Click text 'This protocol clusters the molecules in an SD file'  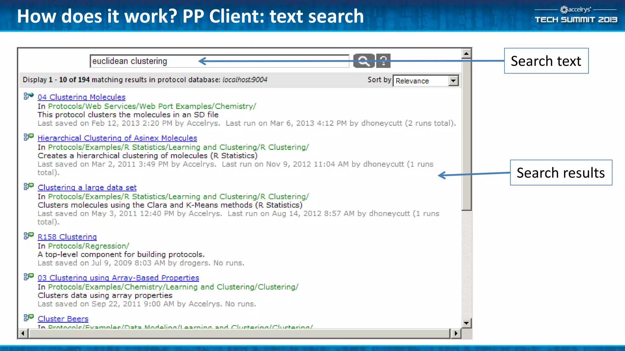pyautogui.click(x=128, y=115)
